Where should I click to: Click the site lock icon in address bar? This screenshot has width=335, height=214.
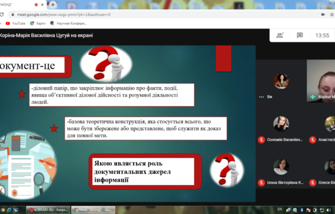point(13,15)
